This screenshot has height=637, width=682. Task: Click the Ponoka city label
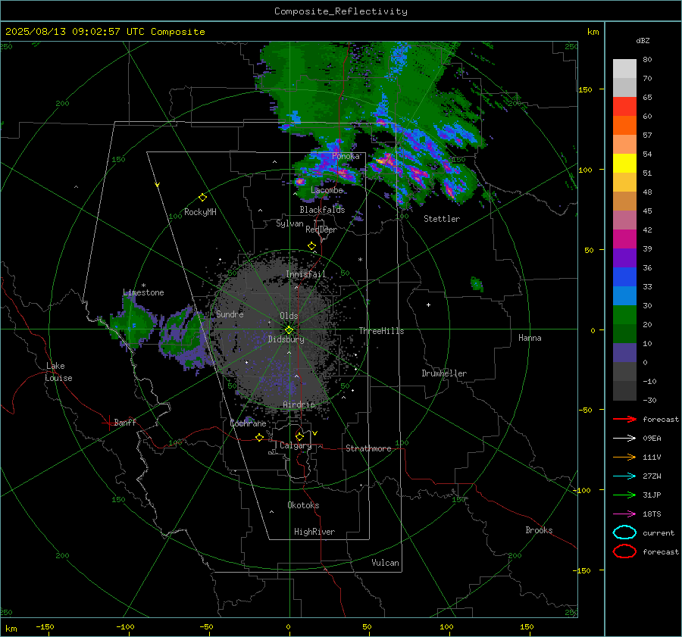coord(346,156)
